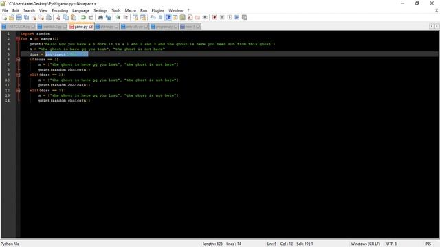
Task: Open the User Defined Language icon
Action: tap(175, 17)
